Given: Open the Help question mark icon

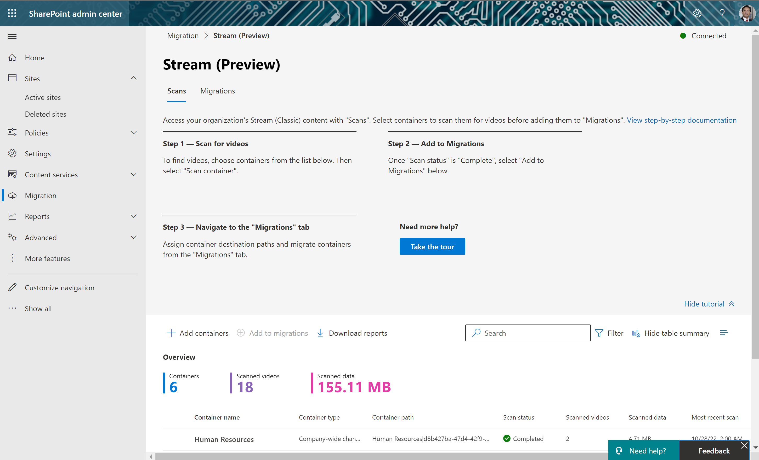Looking at the screenshot, I should pyautogui.click(x=722, y=13).
